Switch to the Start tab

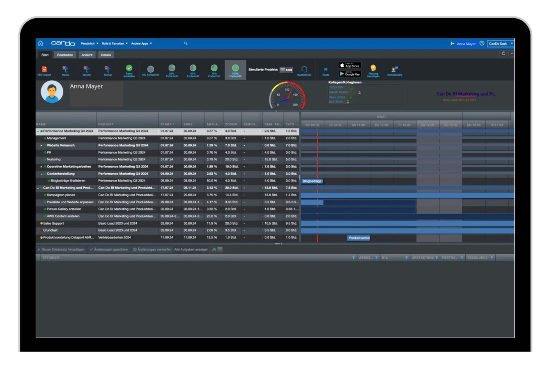[x=45, y=55]
